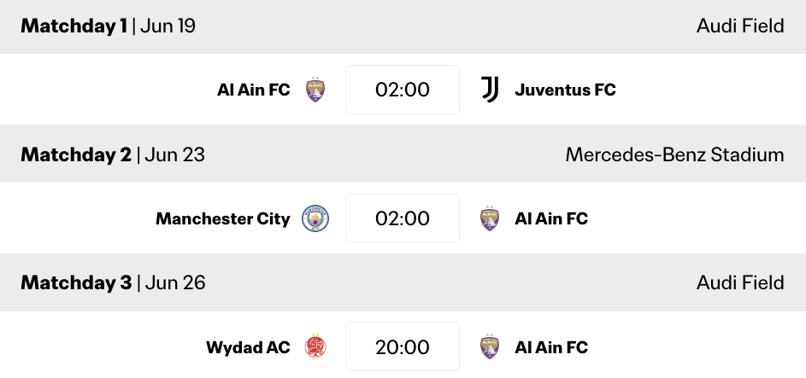
Task: Open the Juventus FC team name
Action: pos(565,90)
